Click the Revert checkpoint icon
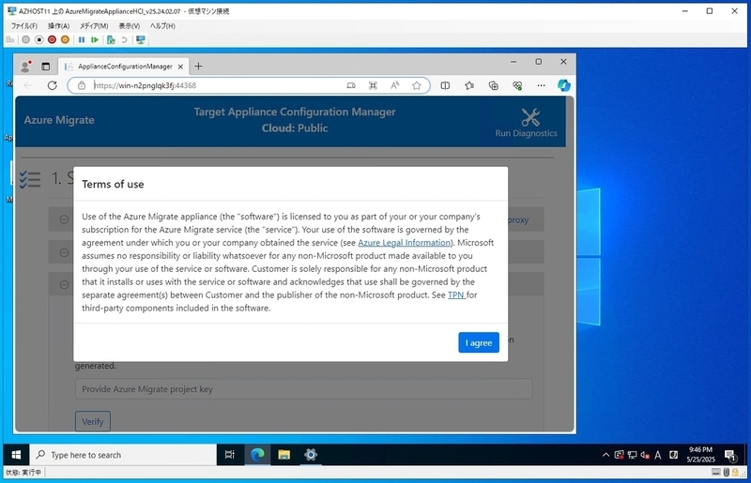This screenshot has height=483, width=751. pyautogui.click(x=124, y=39)
